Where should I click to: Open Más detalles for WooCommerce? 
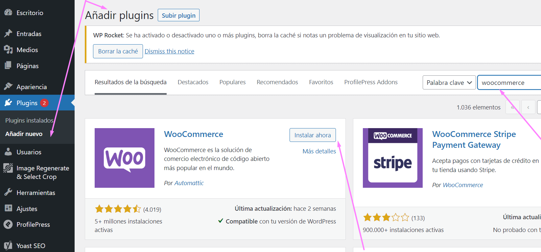point(319,151)
